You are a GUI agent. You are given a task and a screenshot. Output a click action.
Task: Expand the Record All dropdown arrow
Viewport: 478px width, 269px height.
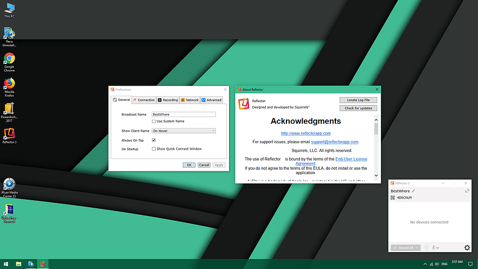(417, 248)
